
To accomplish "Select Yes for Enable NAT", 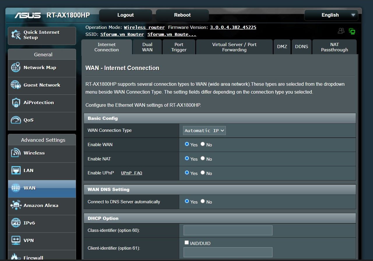I will point(187,158).
